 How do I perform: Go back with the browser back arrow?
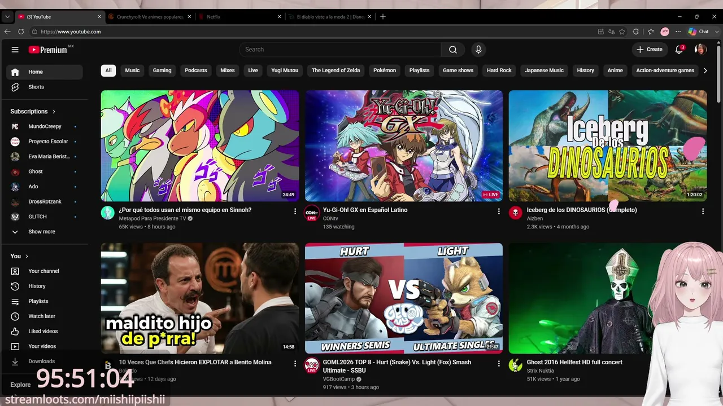tap(7, 32)
